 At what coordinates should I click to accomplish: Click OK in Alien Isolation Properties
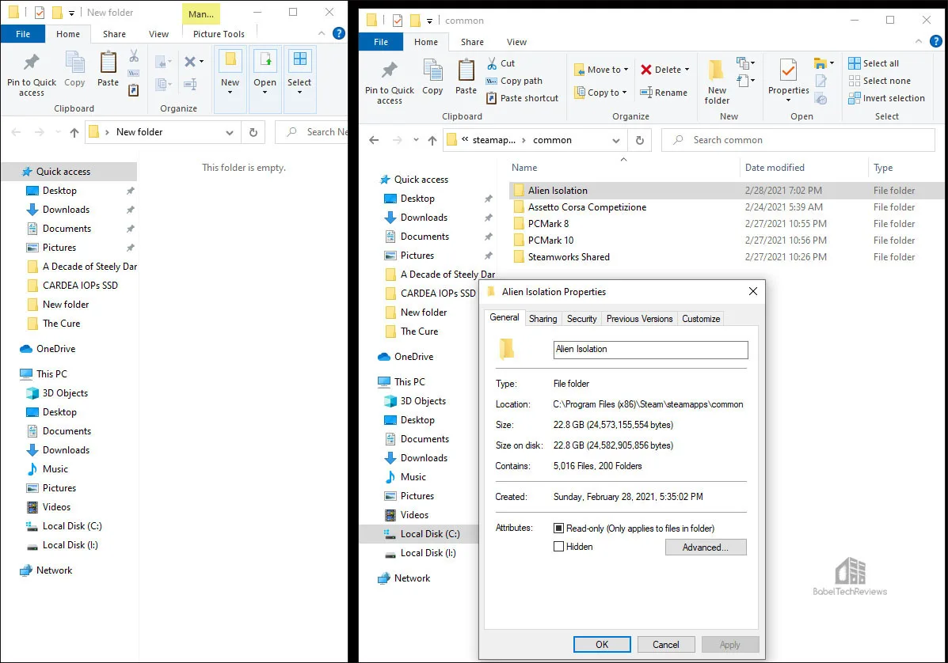pos(602,645)
